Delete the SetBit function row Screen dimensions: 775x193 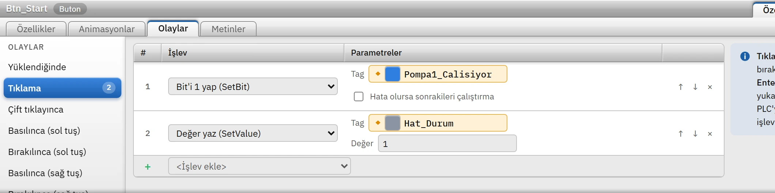[710, 87]
